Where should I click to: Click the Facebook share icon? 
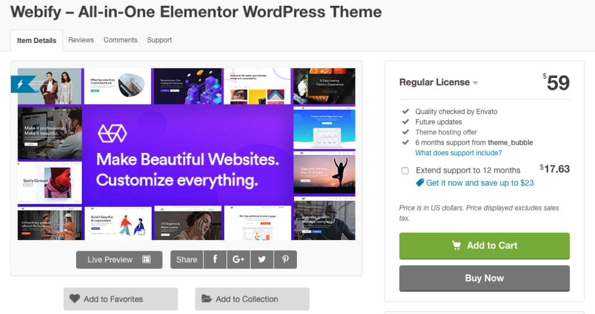(215, 259)
